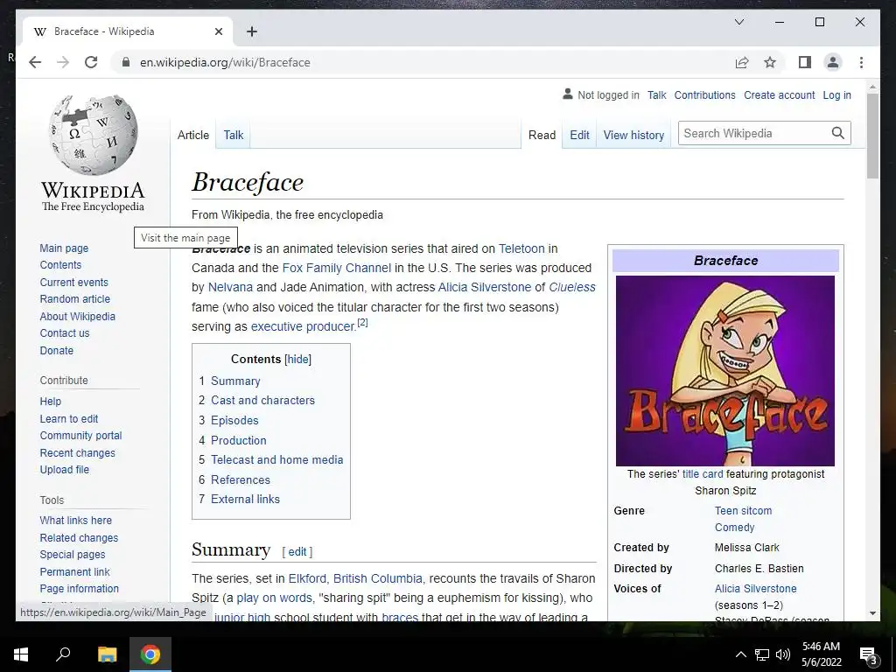The height and width of the screenshot is (672, 896).
Task: Open the View history tab
Action: (x=633, y=135)
